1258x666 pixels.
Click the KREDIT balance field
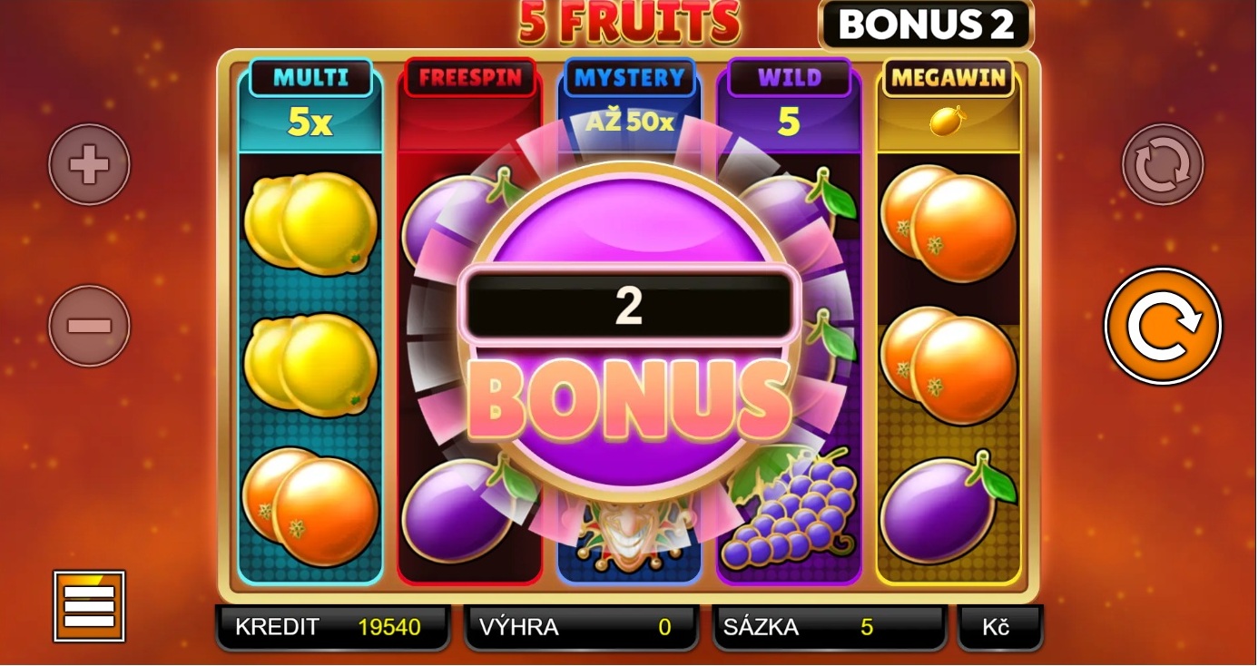click(332, 627)
